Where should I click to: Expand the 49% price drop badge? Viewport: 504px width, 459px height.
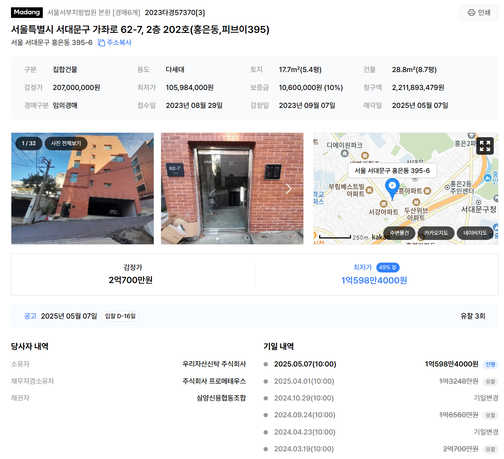[x=388, y=267]
